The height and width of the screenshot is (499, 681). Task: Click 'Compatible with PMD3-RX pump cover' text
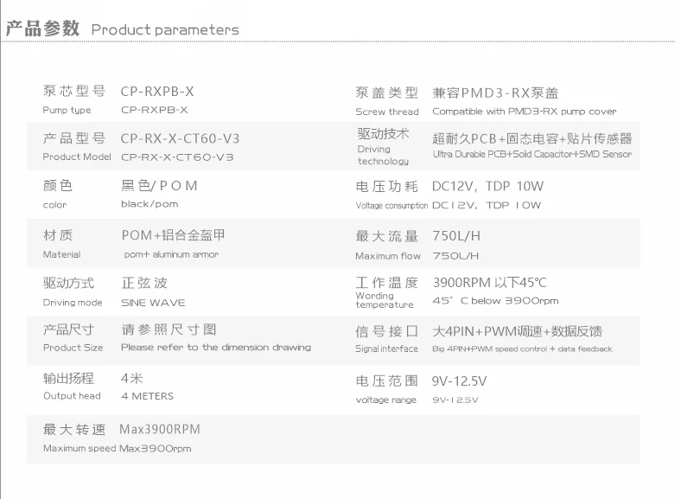[525, 112]
